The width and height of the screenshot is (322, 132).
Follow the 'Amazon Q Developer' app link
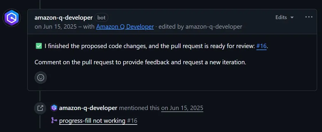pos(125,27)
